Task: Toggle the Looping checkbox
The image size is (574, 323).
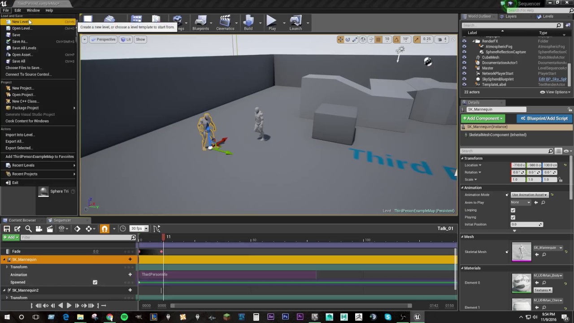Action: pos(513,210)
